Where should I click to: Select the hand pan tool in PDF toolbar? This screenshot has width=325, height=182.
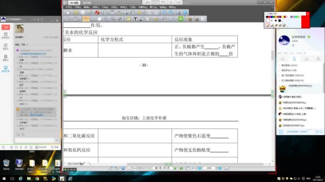(85, 19)
